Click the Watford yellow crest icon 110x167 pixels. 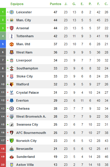12,84
